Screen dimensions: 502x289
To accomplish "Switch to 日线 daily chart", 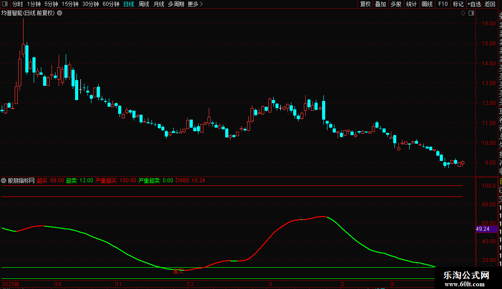I will point(129,4).
